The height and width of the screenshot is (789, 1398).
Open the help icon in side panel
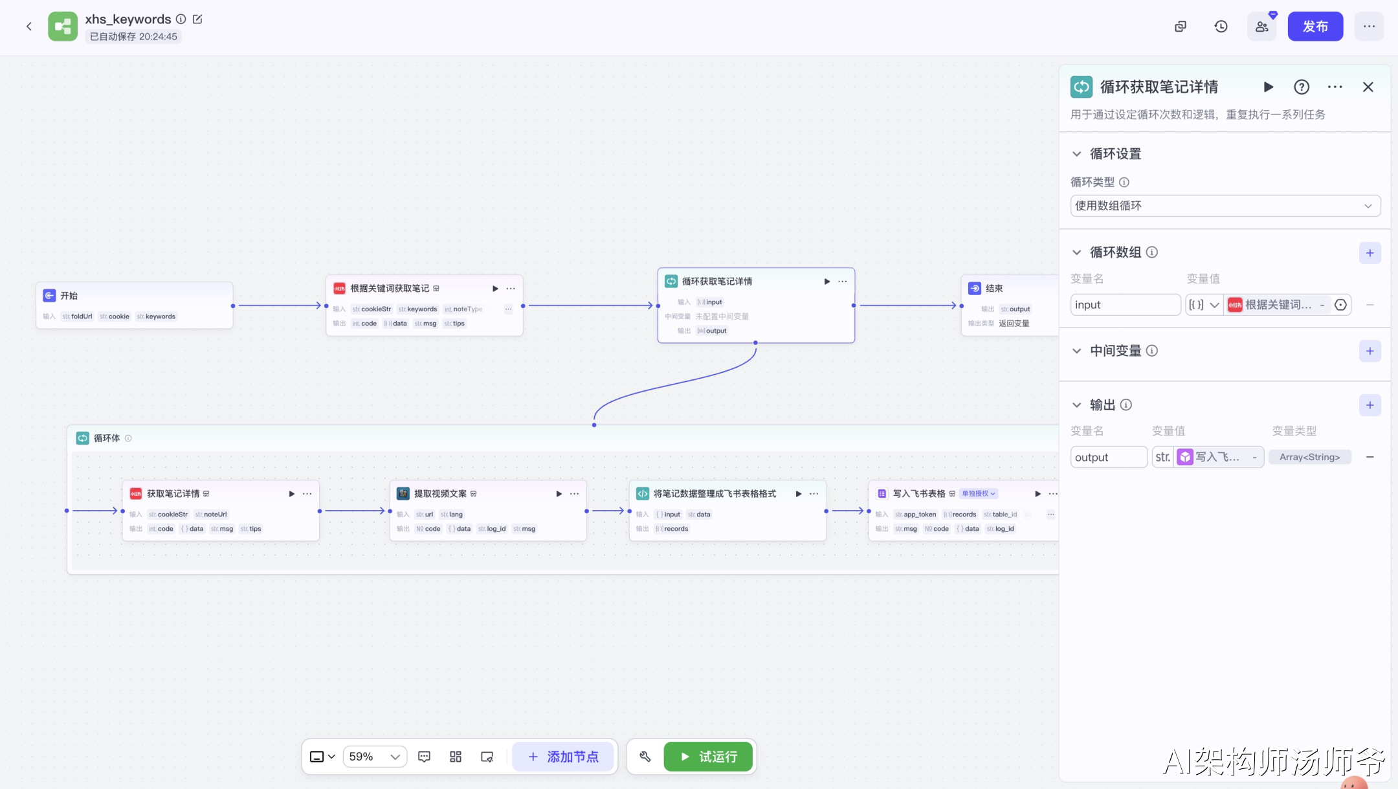pyautogui.click(x=1301, y=87)
